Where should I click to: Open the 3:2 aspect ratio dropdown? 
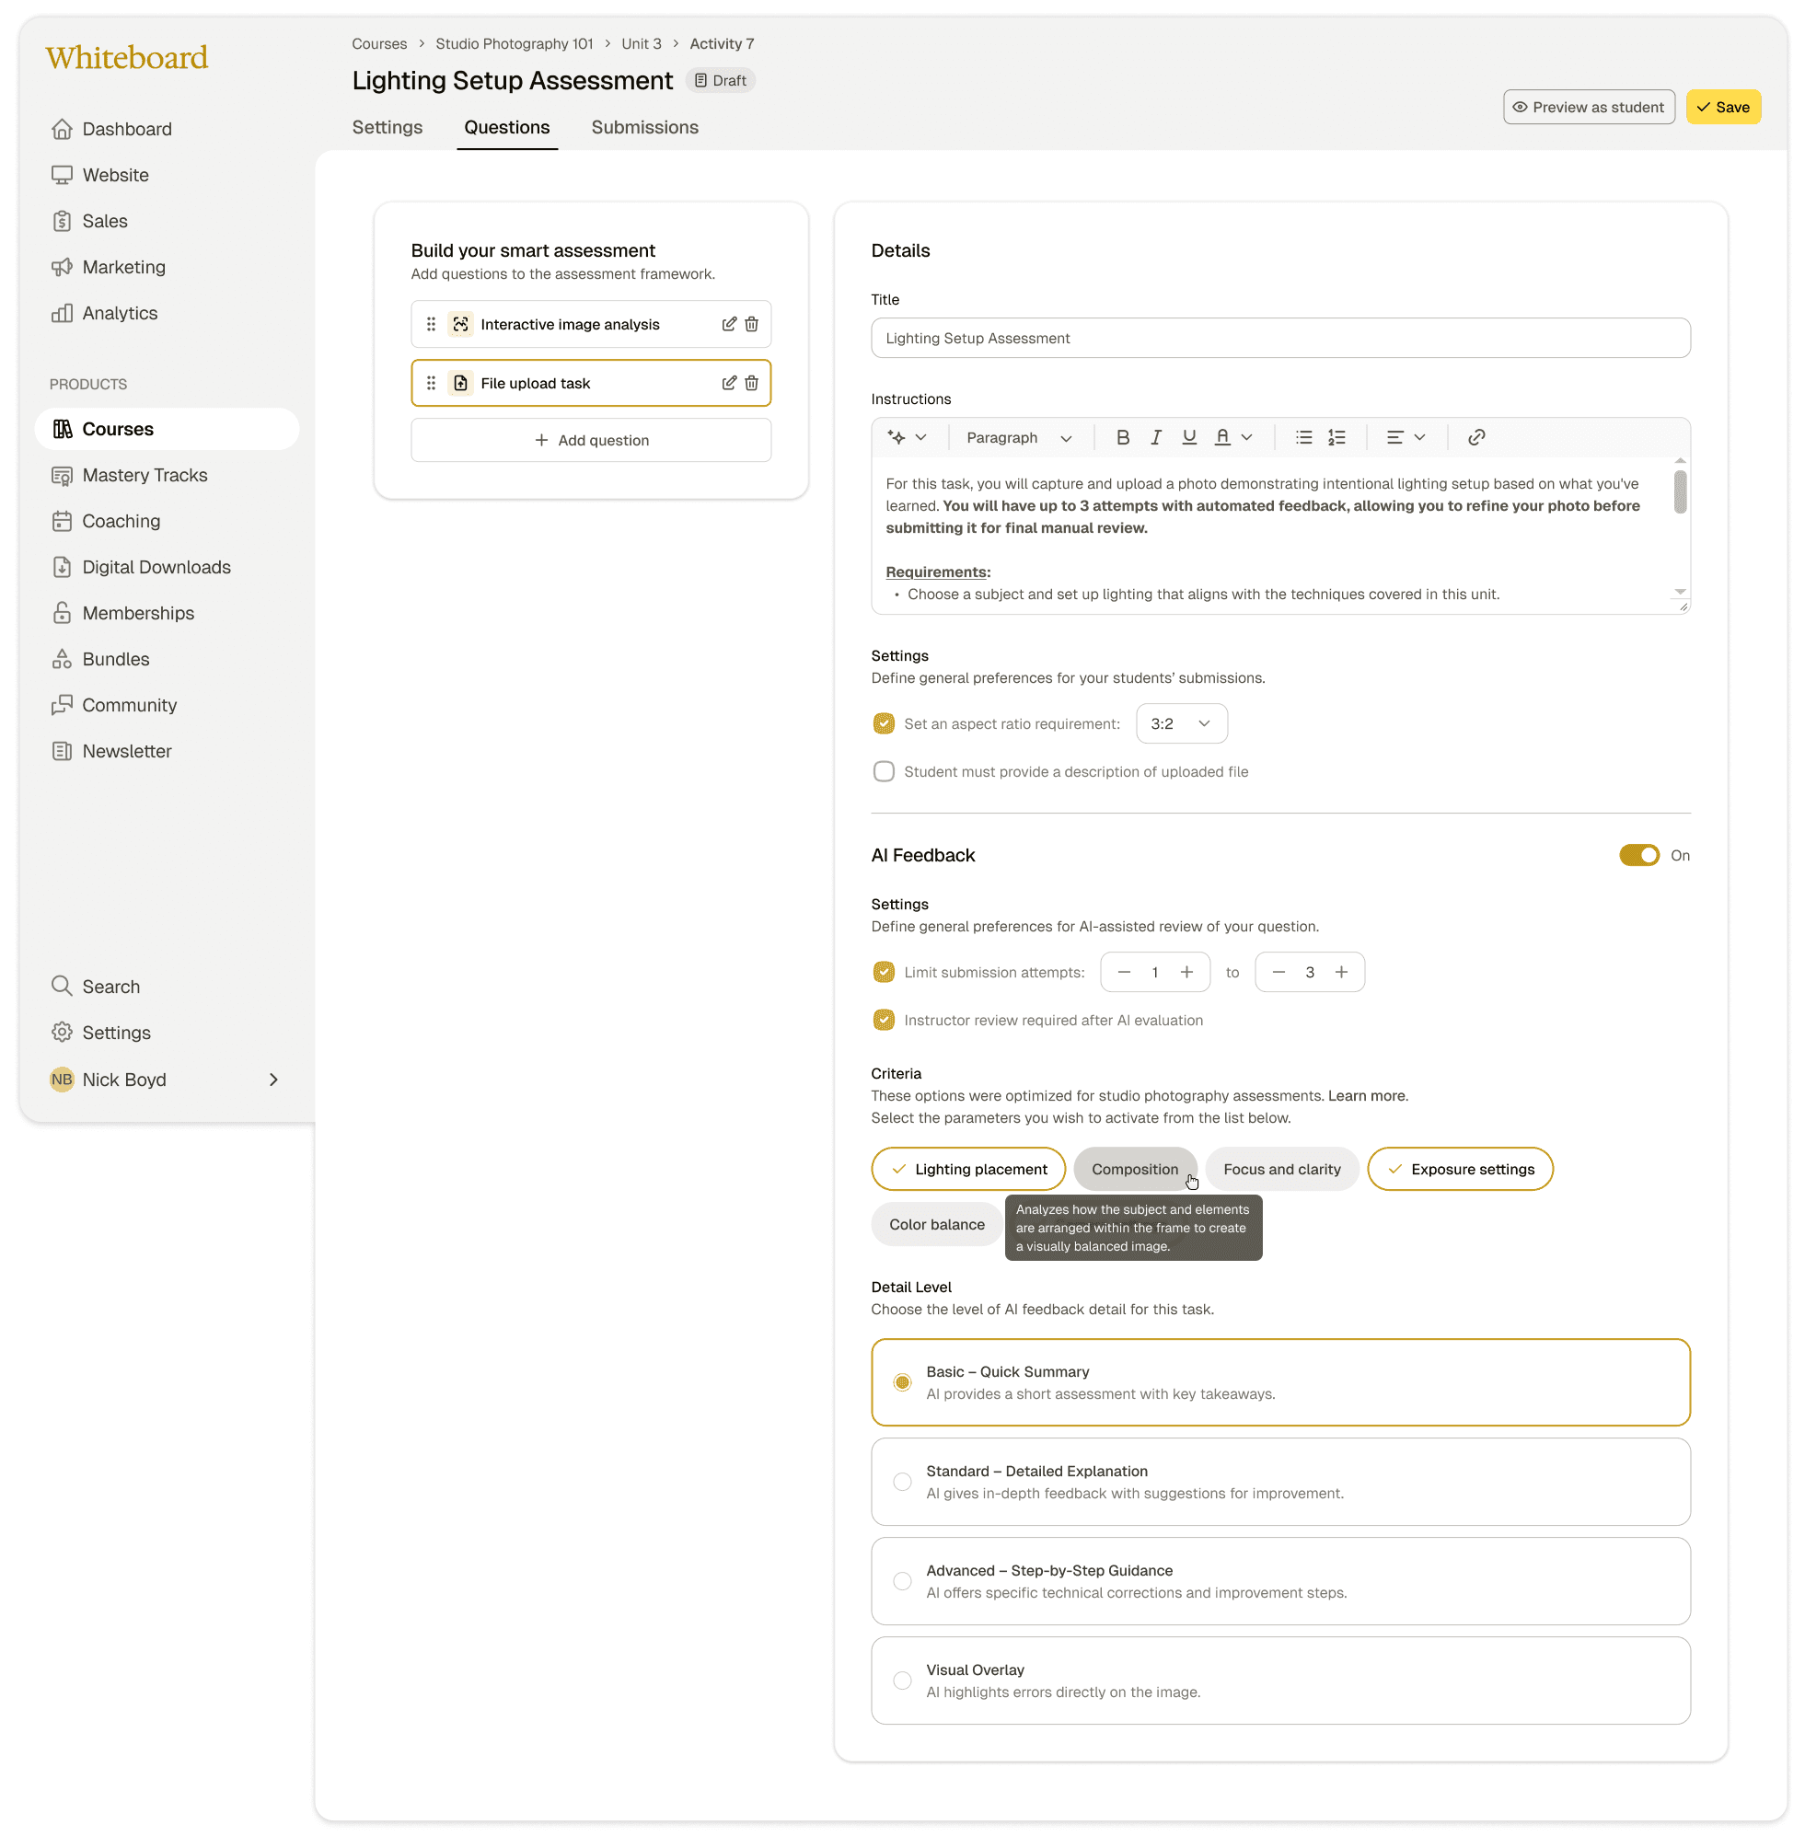pyautogui.click(x=1180, y=724)
